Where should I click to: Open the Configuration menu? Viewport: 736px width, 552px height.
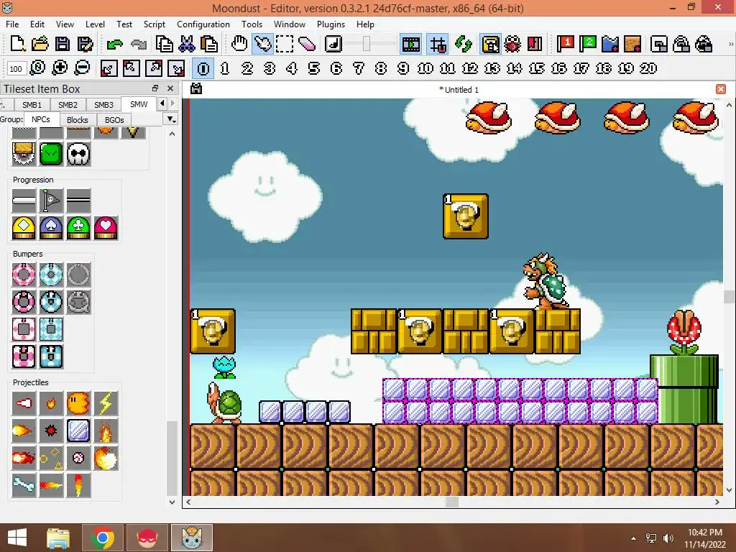[x=203, y=24]
